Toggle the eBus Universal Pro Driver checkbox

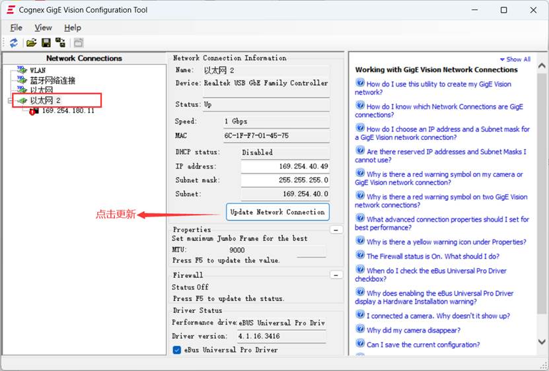[177, 350]
